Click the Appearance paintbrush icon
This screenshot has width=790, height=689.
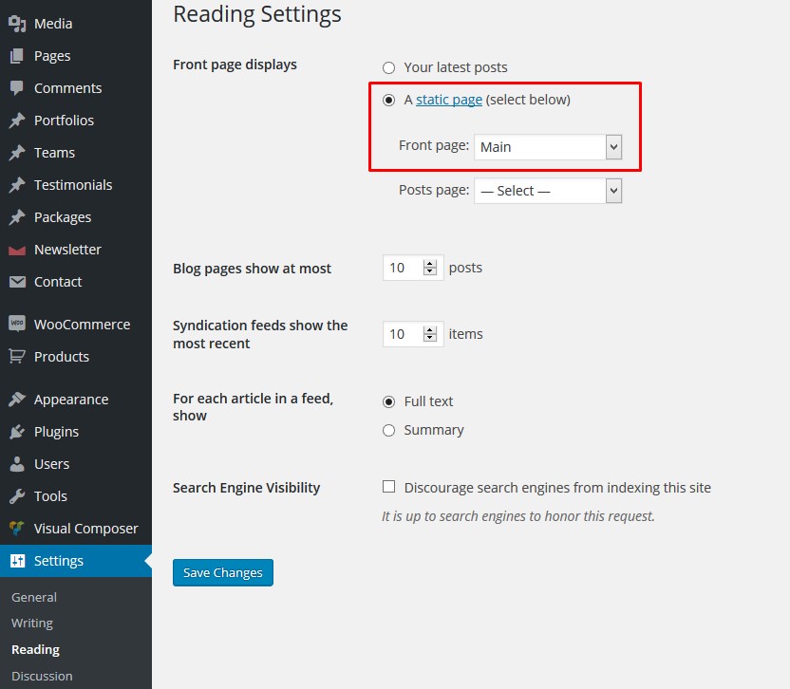point(17,400)
